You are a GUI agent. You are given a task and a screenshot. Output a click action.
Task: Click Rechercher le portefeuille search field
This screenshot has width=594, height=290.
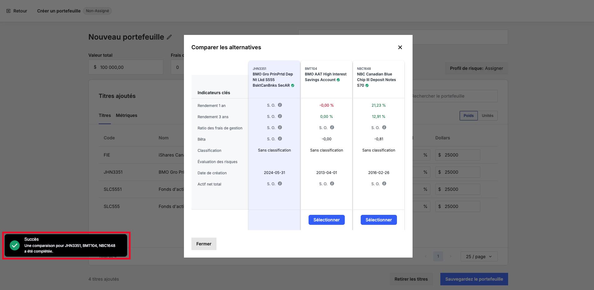coord(454,96)
